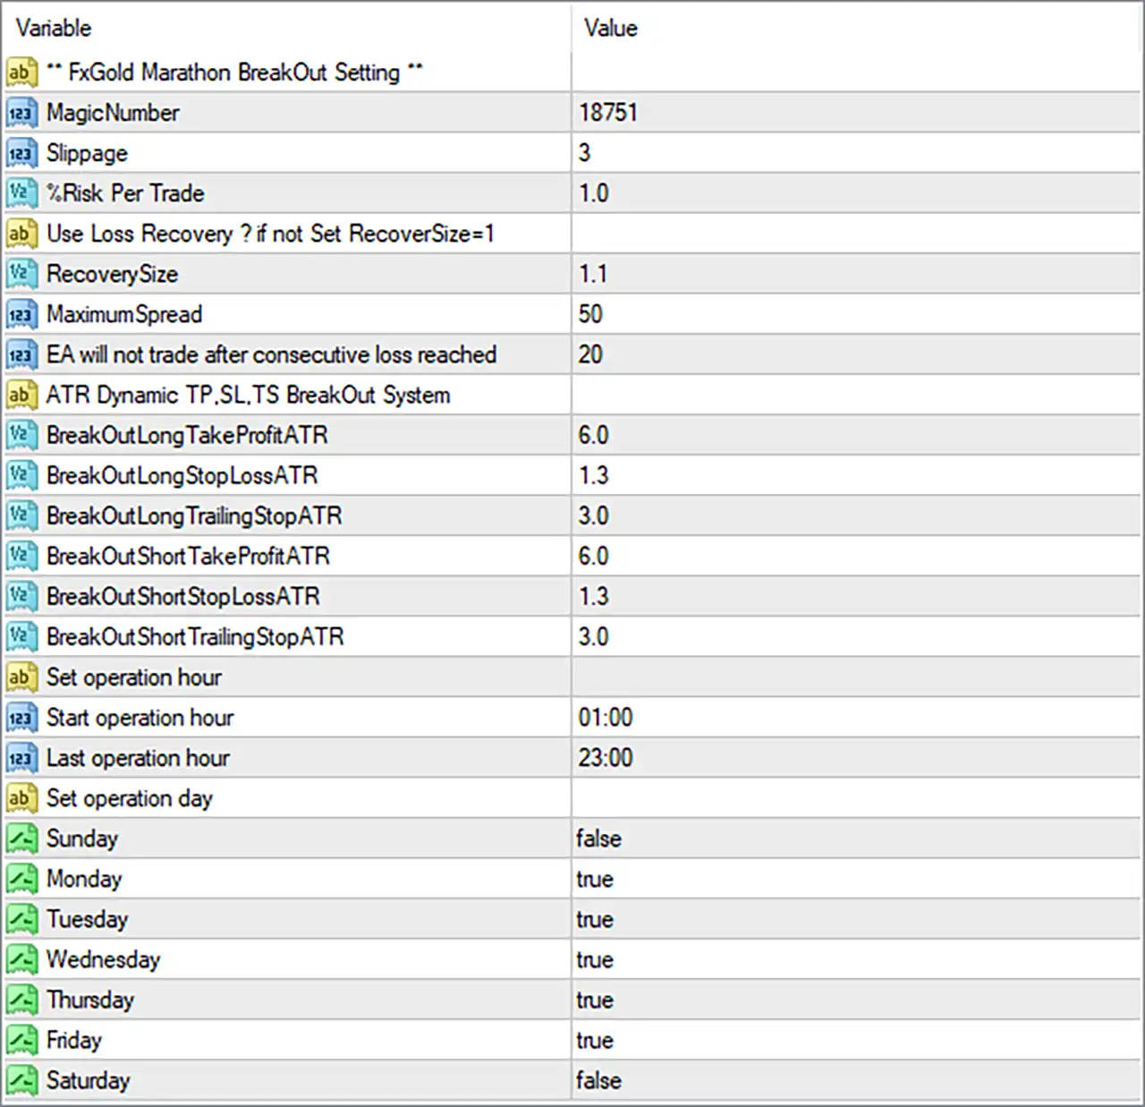Click the integer icon beside MagicNumber

[21, 113]
